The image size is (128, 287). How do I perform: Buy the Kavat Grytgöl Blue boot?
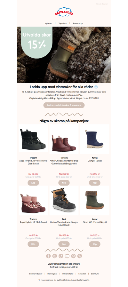point(95,183)
